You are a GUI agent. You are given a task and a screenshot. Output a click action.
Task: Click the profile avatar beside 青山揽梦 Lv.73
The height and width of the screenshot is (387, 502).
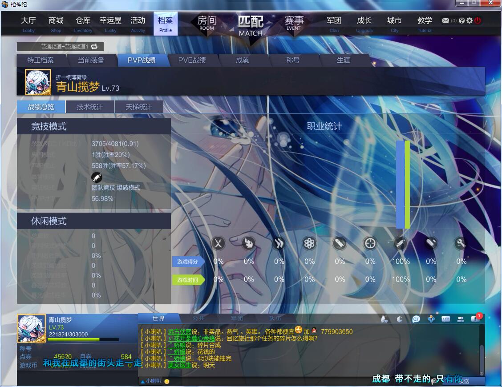(38, 82)
